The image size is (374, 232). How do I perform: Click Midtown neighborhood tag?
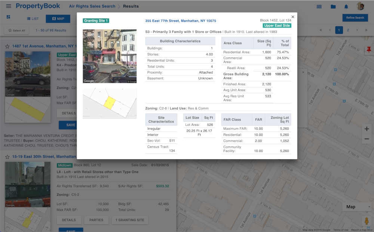65,165
